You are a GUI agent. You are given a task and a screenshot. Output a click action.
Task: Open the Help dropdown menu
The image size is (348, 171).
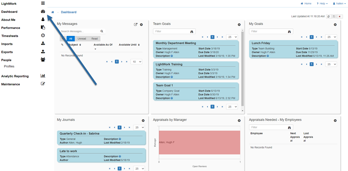coord(322,3)
